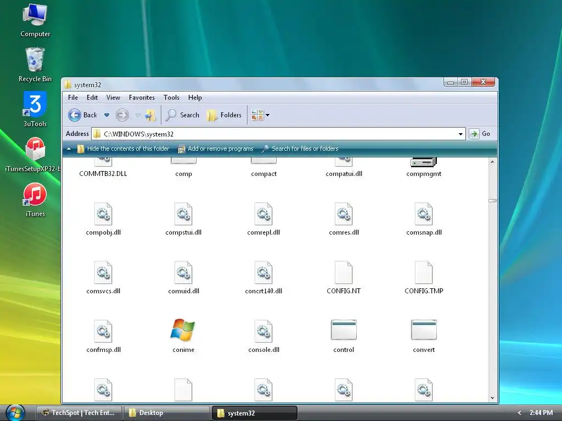
Task: Click the Forward navigation arrow
Action: (x=122, y=115)
